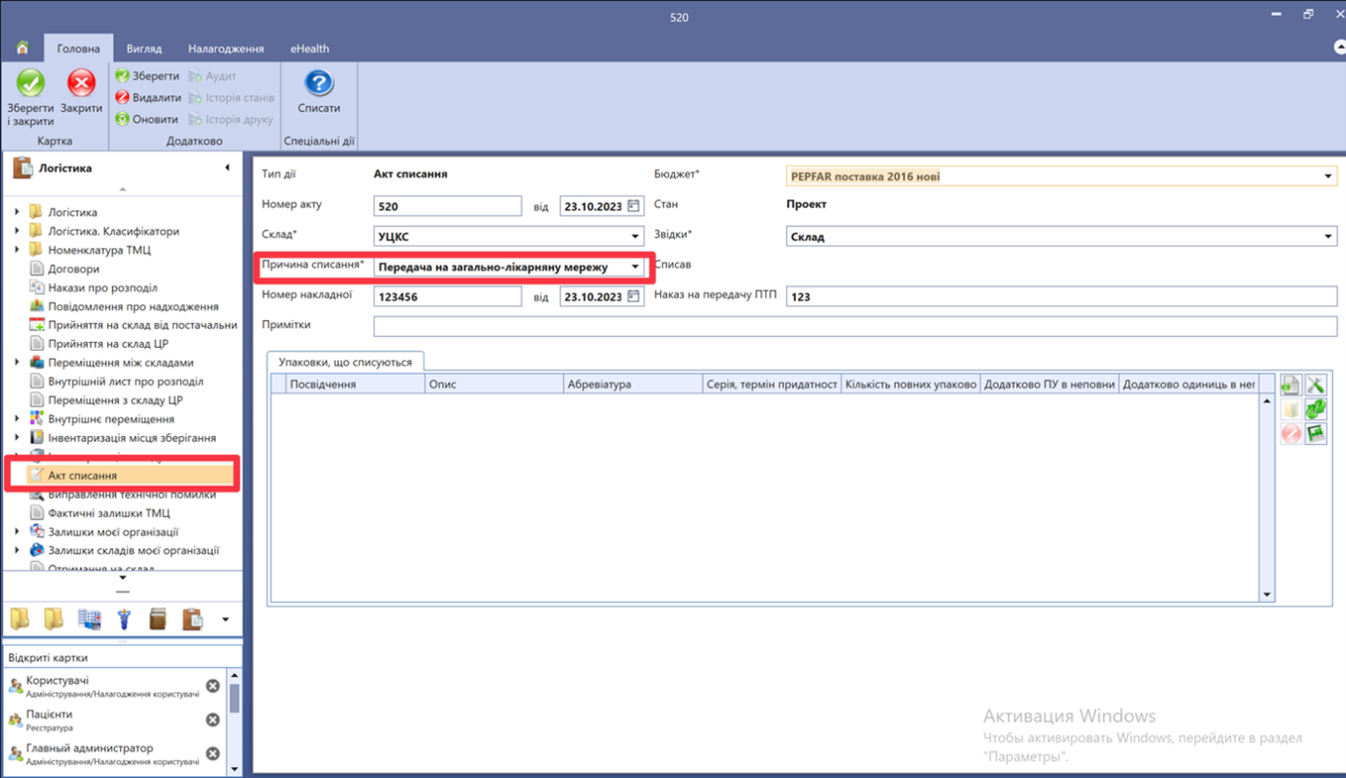Click the green Save and close checkmark

(x=31, y=83)
